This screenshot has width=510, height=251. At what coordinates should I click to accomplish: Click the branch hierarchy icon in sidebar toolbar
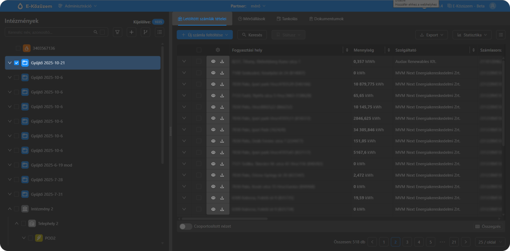tap(145, 32)
